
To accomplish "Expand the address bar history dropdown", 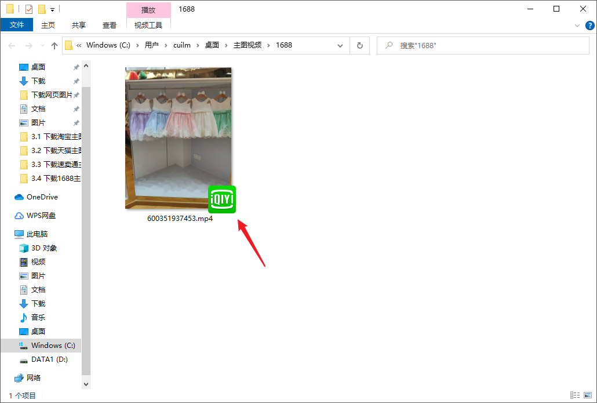I will point(340,46).
